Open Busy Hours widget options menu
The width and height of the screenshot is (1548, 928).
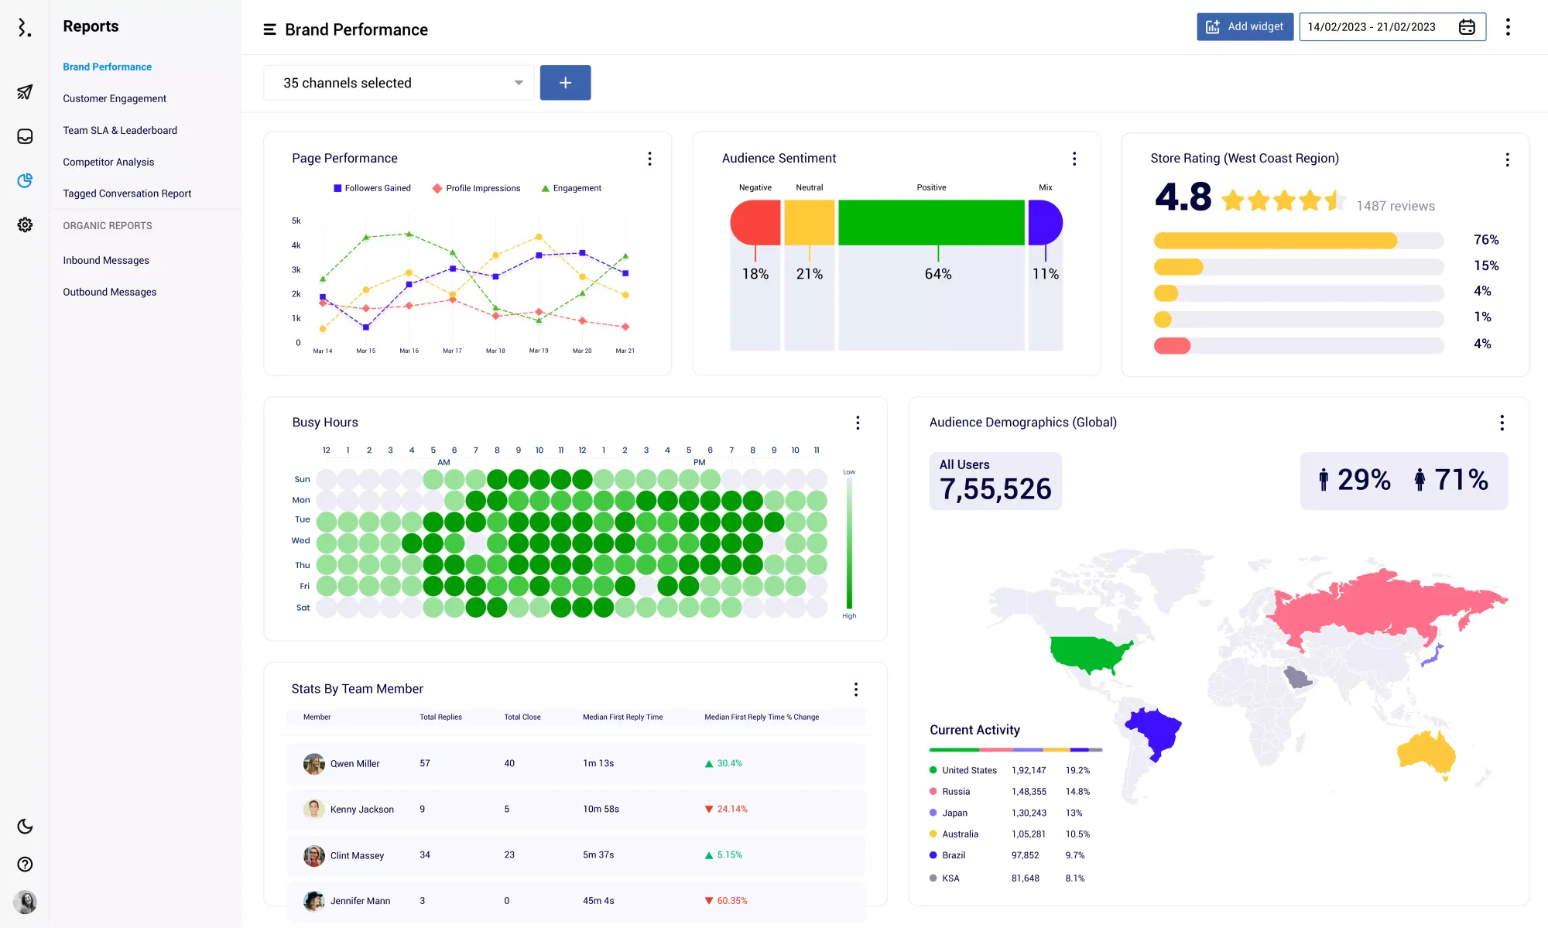click(x=858, y=423)
